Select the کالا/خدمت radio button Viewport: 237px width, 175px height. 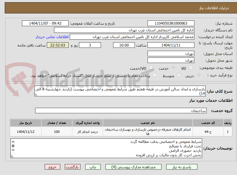coord(151,68)
